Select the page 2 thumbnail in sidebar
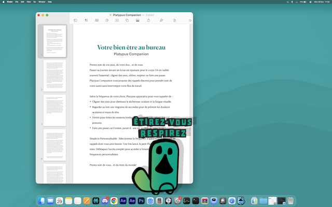Screen dimensions: 332x207 coord(54,76)
